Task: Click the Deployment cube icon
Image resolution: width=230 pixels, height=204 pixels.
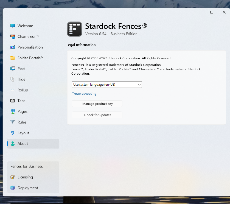Action: click(x=13, y=188)
